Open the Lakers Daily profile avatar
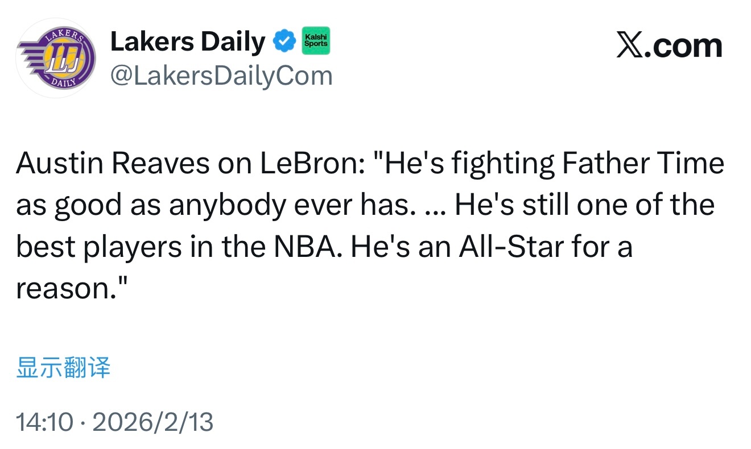Image resolution: width=751 pixels, height=449 pixels. (x=56, y=59)
